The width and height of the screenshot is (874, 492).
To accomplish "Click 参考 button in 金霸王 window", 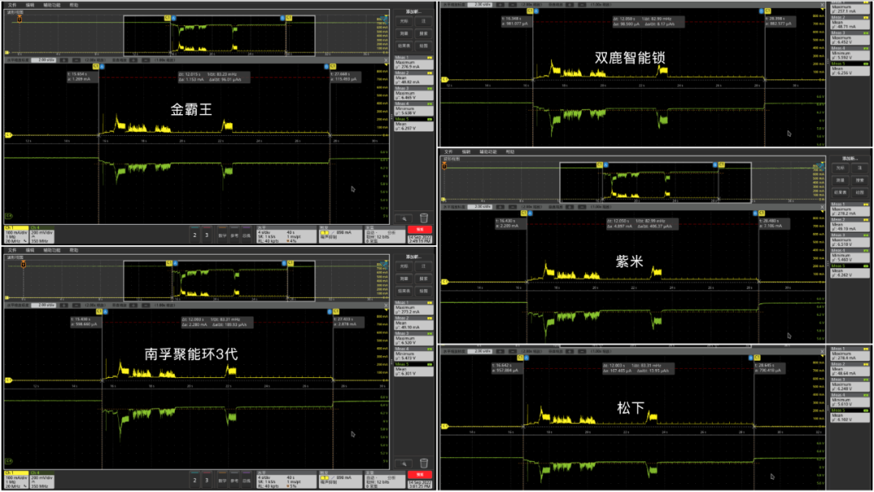I will tap(234, 235).
